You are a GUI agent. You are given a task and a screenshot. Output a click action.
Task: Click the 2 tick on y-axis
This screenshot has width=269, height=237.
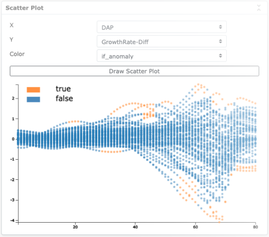click(x=13, y=99)
